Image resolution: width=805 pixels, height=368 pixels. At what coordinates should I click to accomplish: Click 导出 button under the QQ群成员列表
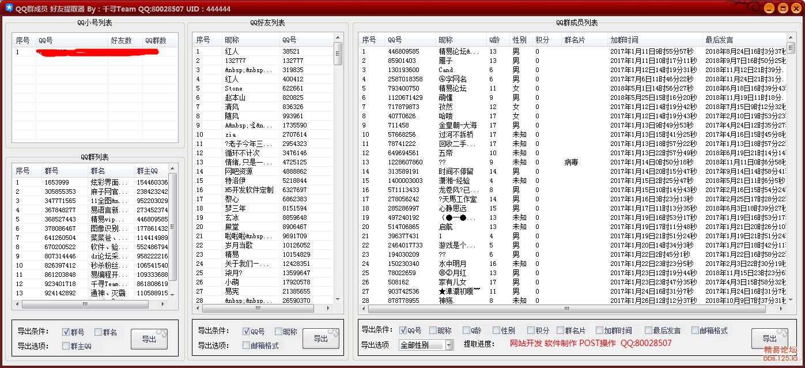point(770,339)
